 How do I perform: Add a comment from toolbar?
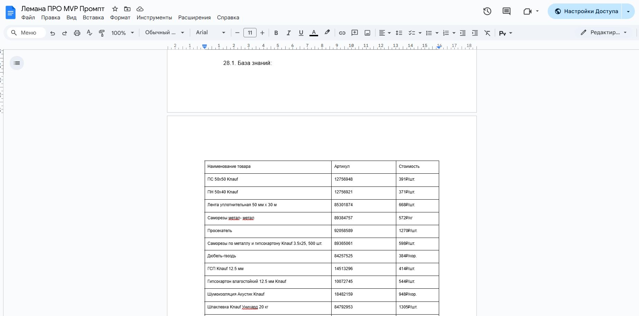tap(354, 33)
